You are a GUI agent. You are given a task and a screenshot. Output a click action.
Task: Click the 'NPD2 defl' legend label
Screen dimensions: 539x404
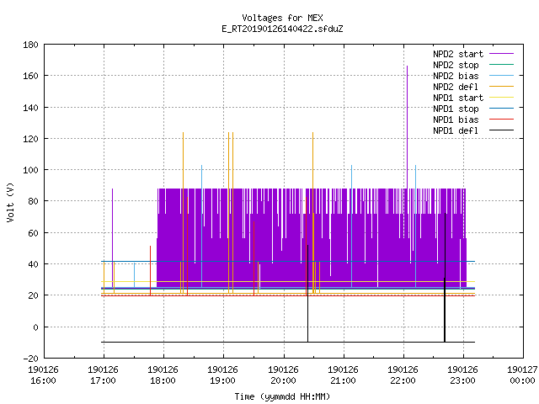(x=456, y=87)
